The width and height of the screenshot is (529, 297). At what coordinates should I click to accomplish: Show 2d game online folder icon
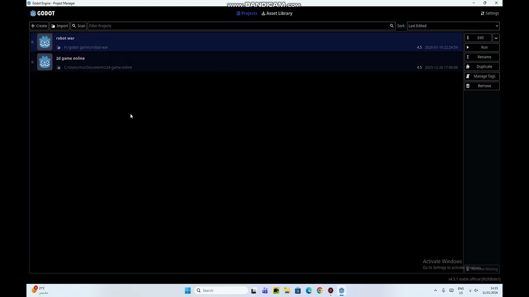[59, 68]
